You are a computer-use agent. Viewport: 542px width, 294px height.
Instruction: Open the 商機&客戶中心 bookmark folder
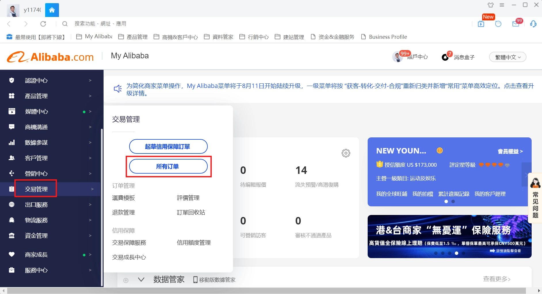176,37
